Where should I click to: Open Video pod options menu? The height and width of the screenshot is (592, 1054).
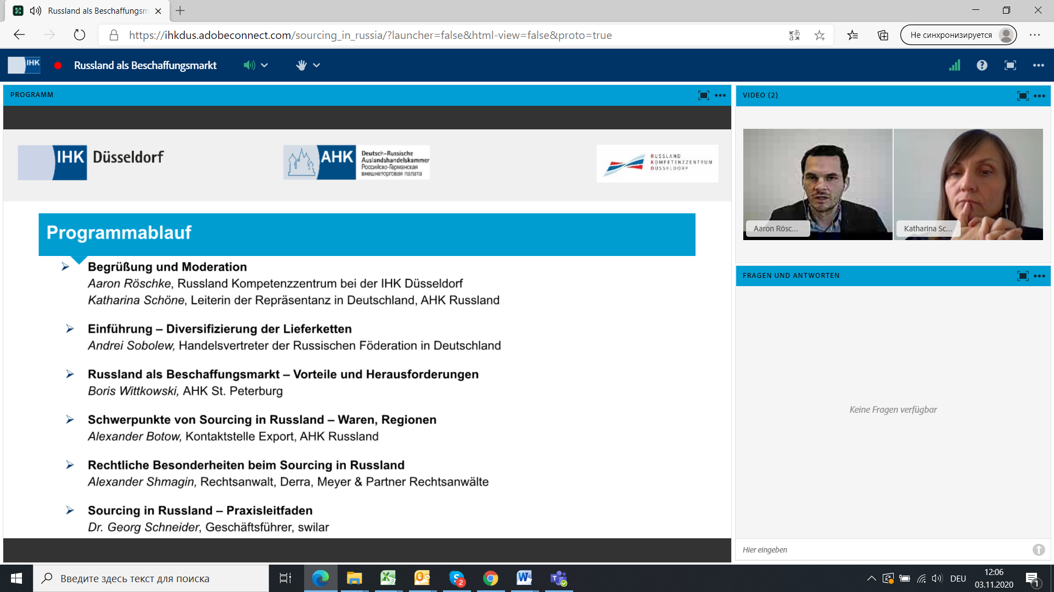pos(1040,96)
